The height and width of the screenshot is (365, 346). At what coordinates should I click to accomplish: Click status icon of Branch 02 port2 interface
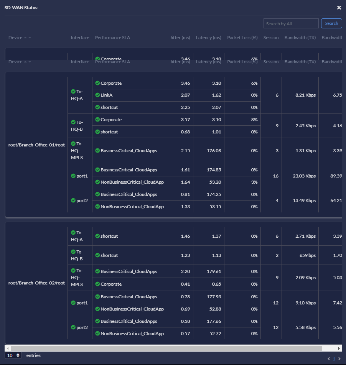point(73,327)
